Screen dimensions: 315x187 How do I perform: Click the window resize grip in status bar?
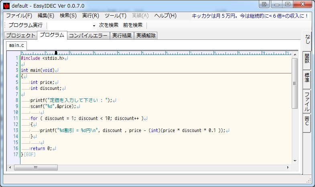[309, 181]
